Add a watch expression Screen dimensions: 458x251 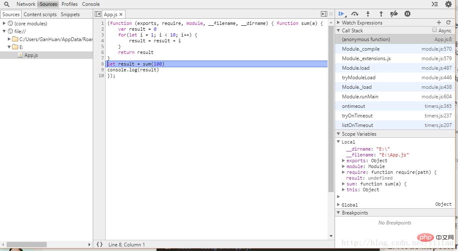coord(439,22)
